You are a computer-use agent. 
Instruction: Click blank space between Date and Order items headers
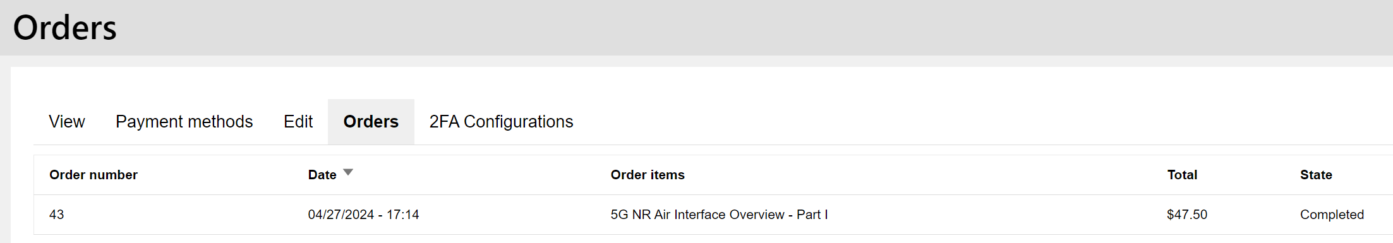(480, 175)
